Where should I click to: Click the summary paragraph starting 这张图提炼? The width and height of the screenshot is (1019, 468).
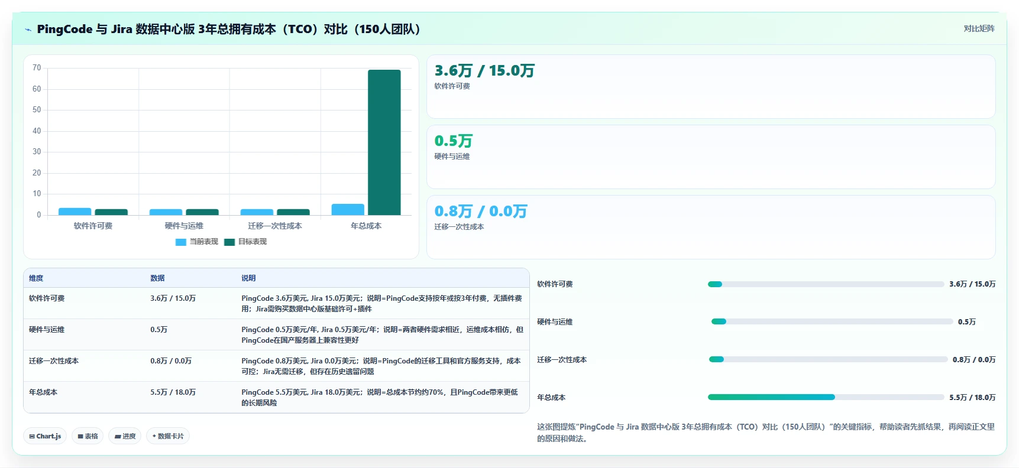click(x=766, y=433)
